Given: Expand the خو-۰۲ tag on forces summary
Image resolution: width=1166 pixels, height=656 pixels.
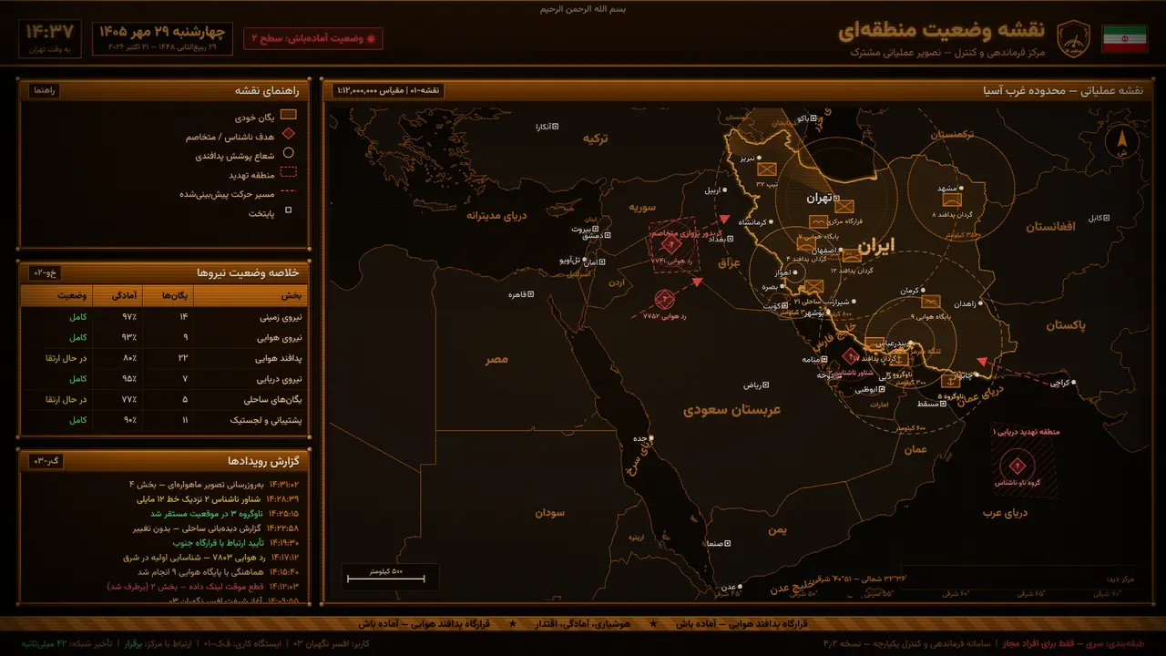Looking at the screenshot, I should point(45,272).
